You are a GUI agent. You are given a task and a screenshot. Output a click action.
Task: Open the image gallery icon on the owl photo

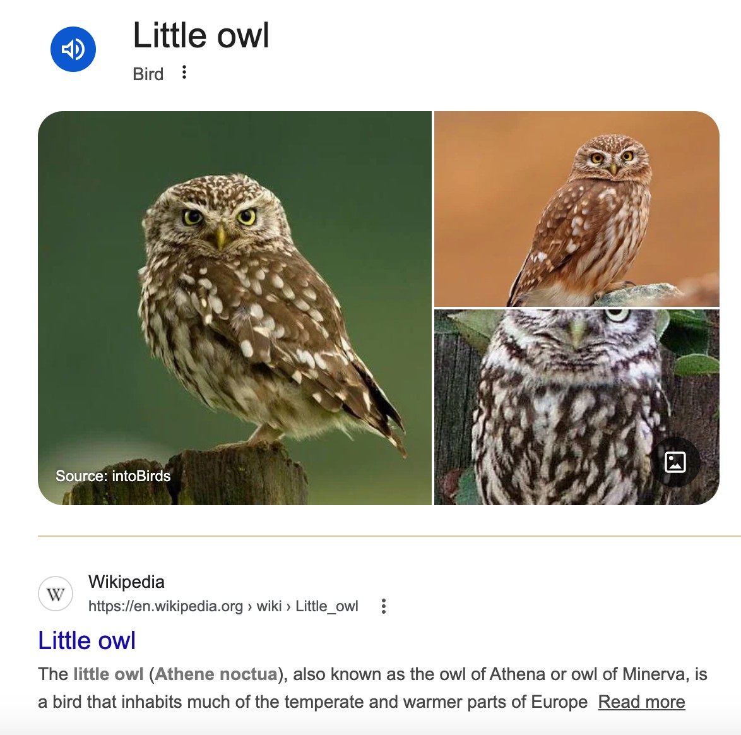pos(675,462)
